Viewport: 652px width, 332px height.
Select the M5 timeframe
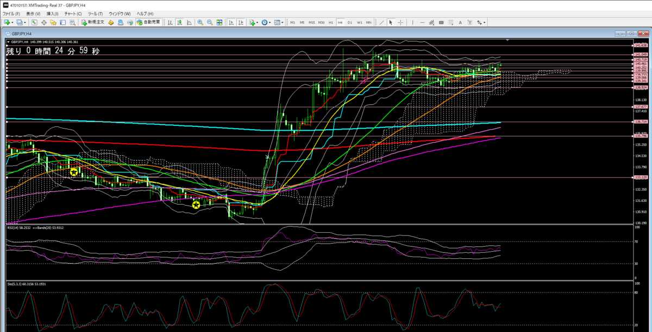point(302,22)
